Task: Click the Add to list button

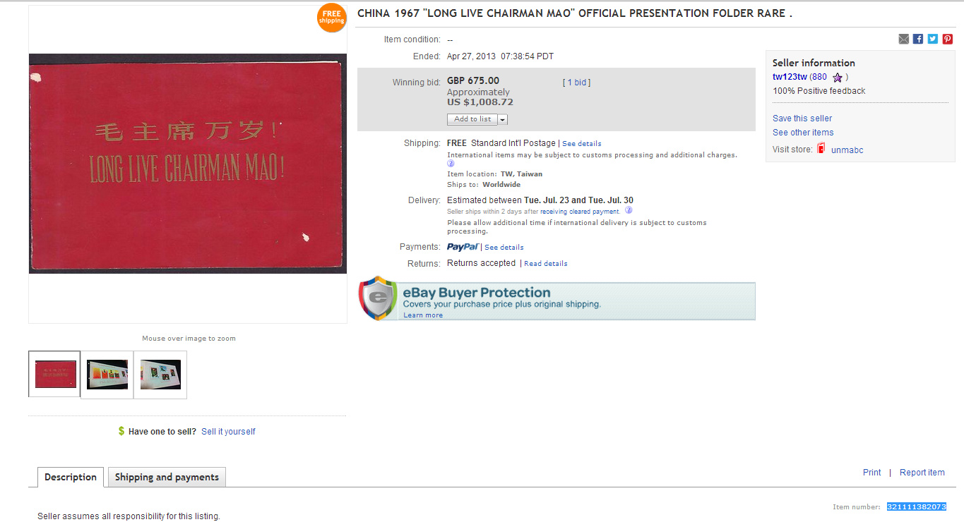Action: point(472,119)
